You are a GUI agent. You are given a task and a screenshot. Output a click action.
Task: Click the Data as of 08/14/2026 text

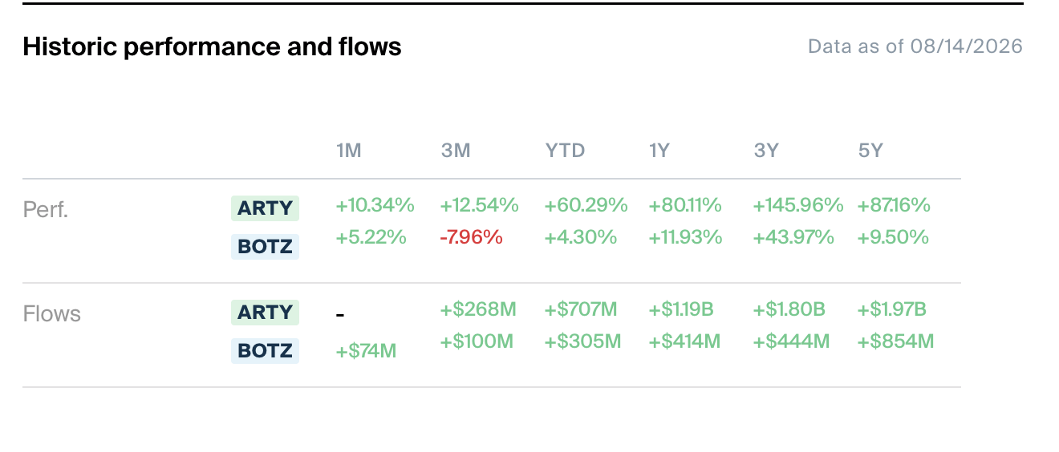pyautogui.click(x=915, y=46)
